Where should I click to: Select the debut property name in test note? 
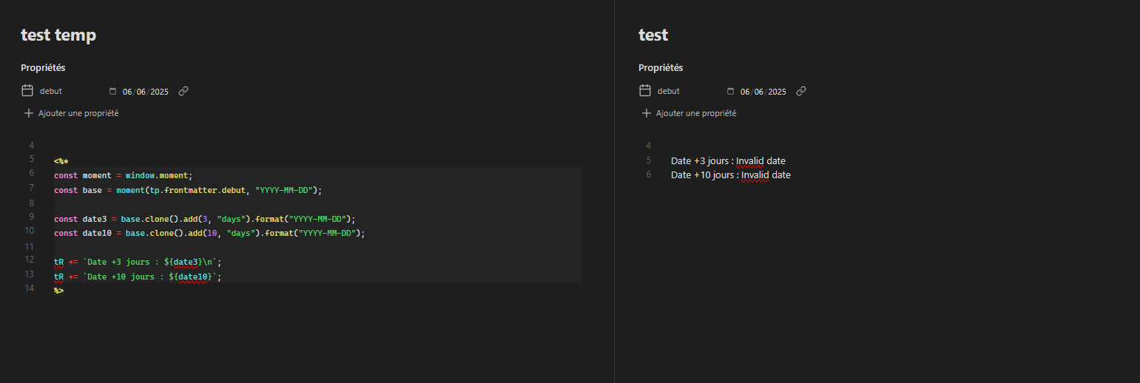tap(669, 91)
